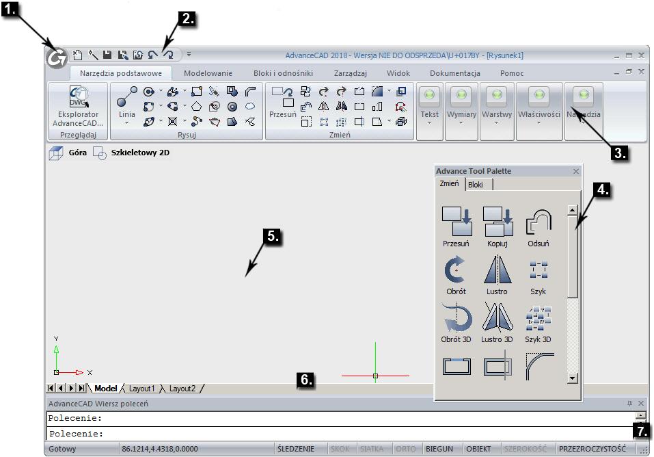This screenshot has height=457, width=654.
Task: Close the Advance Tool Palette
Action: pos(576,171)
